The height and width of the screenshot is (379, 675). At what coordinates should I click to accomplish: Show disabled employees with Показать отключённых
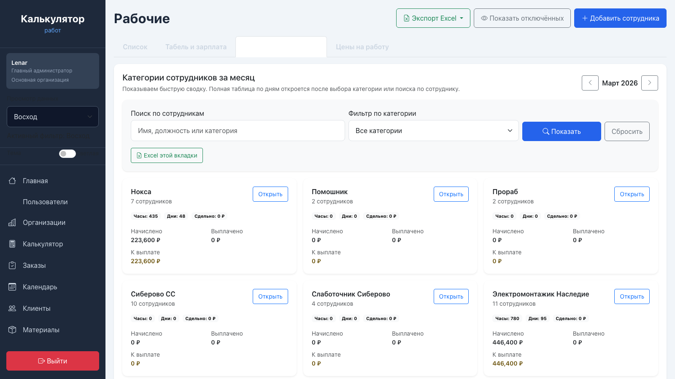[522, 18]
